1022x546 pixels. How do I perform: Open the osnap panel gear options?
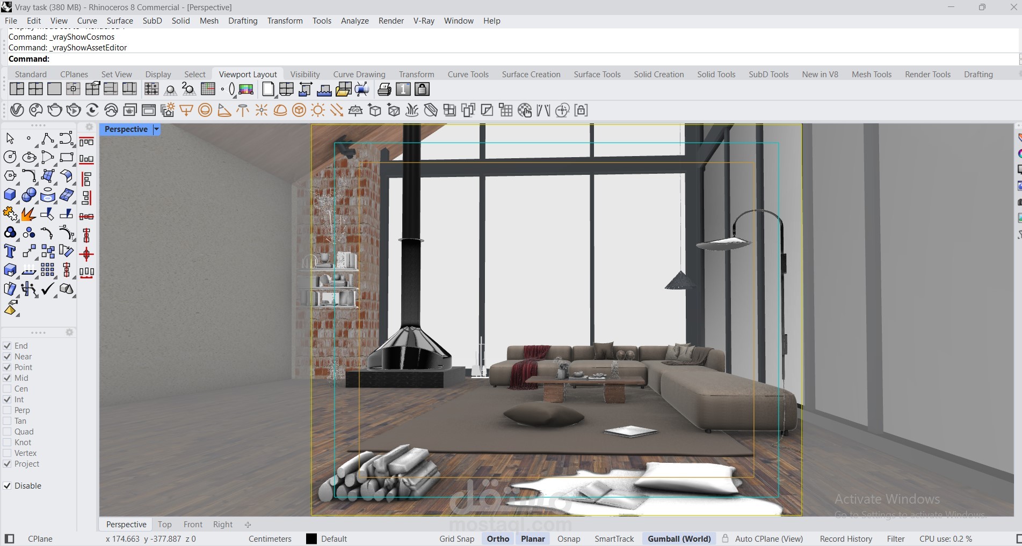pos(69,333)
